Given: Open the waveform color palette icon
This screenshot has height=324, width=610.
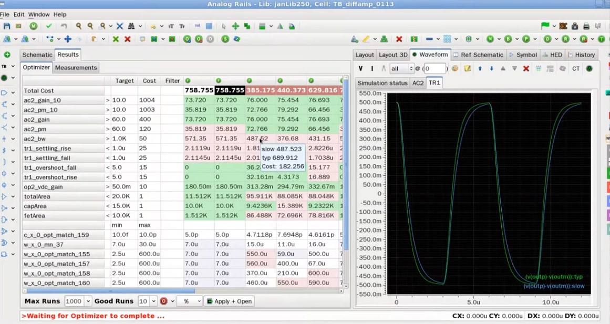Looking at the screenshot, I should [455, 69].
